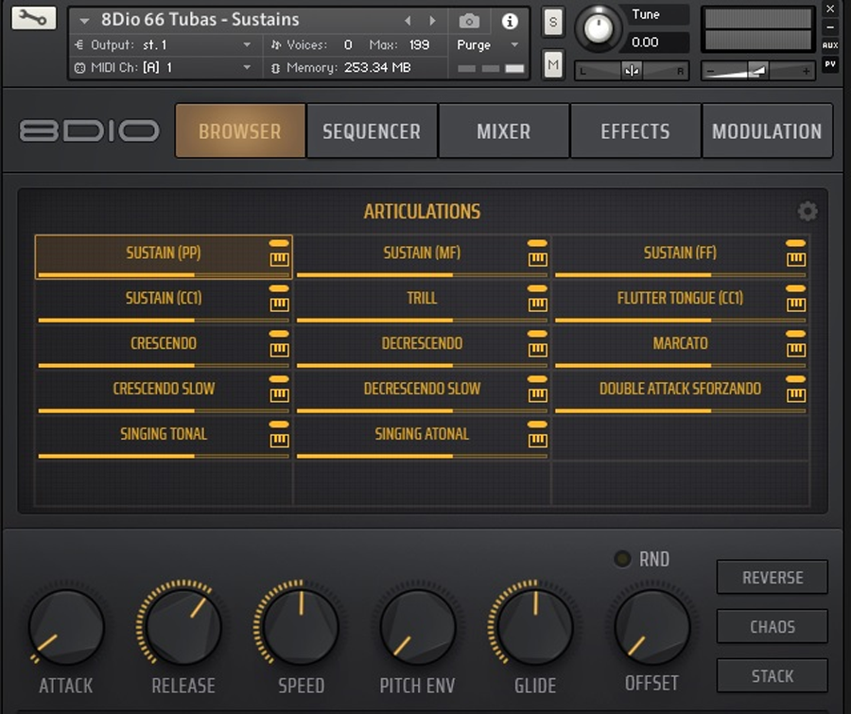Toggle the Singing Tonal load switch

click(x=279, y=424)
